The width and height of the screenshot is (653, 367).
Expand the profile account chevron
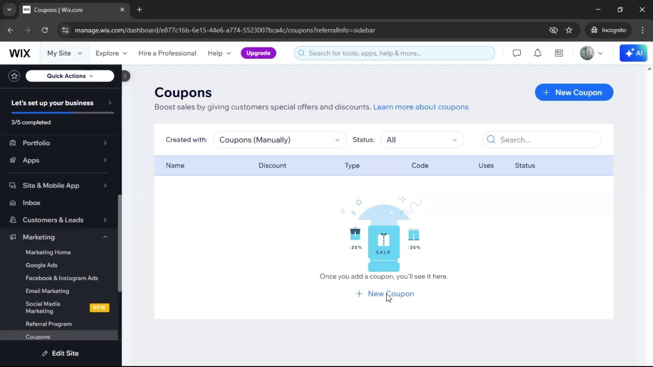[x=600, y=53]
